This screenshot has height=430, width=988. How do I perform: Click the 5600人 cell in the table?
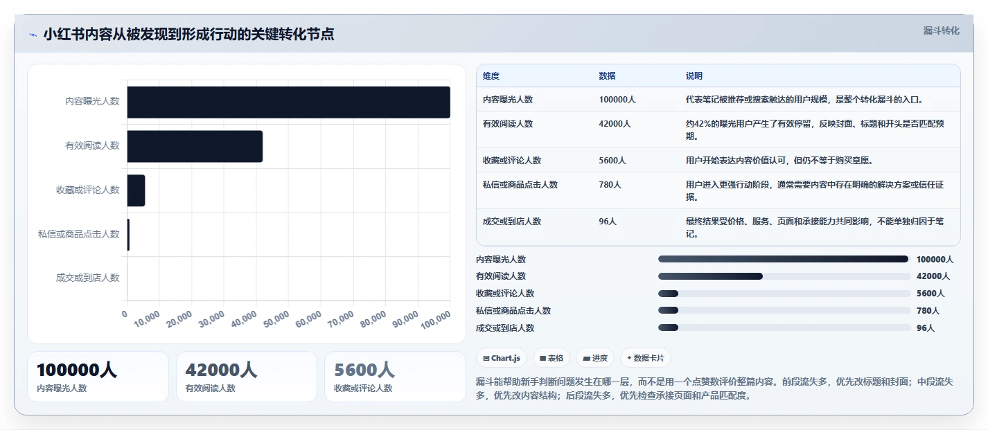612,161
